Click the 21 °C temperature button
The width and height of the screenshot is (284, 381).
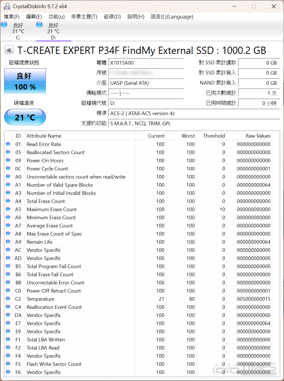click(x=25, y=117)
